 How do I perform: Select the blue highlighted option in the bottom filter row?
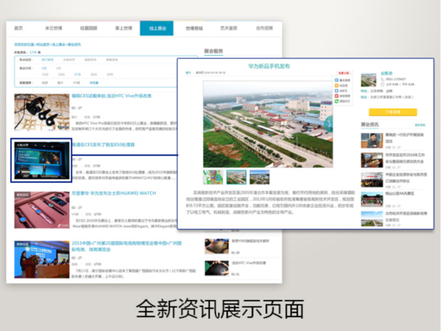(x=94, y=83)
